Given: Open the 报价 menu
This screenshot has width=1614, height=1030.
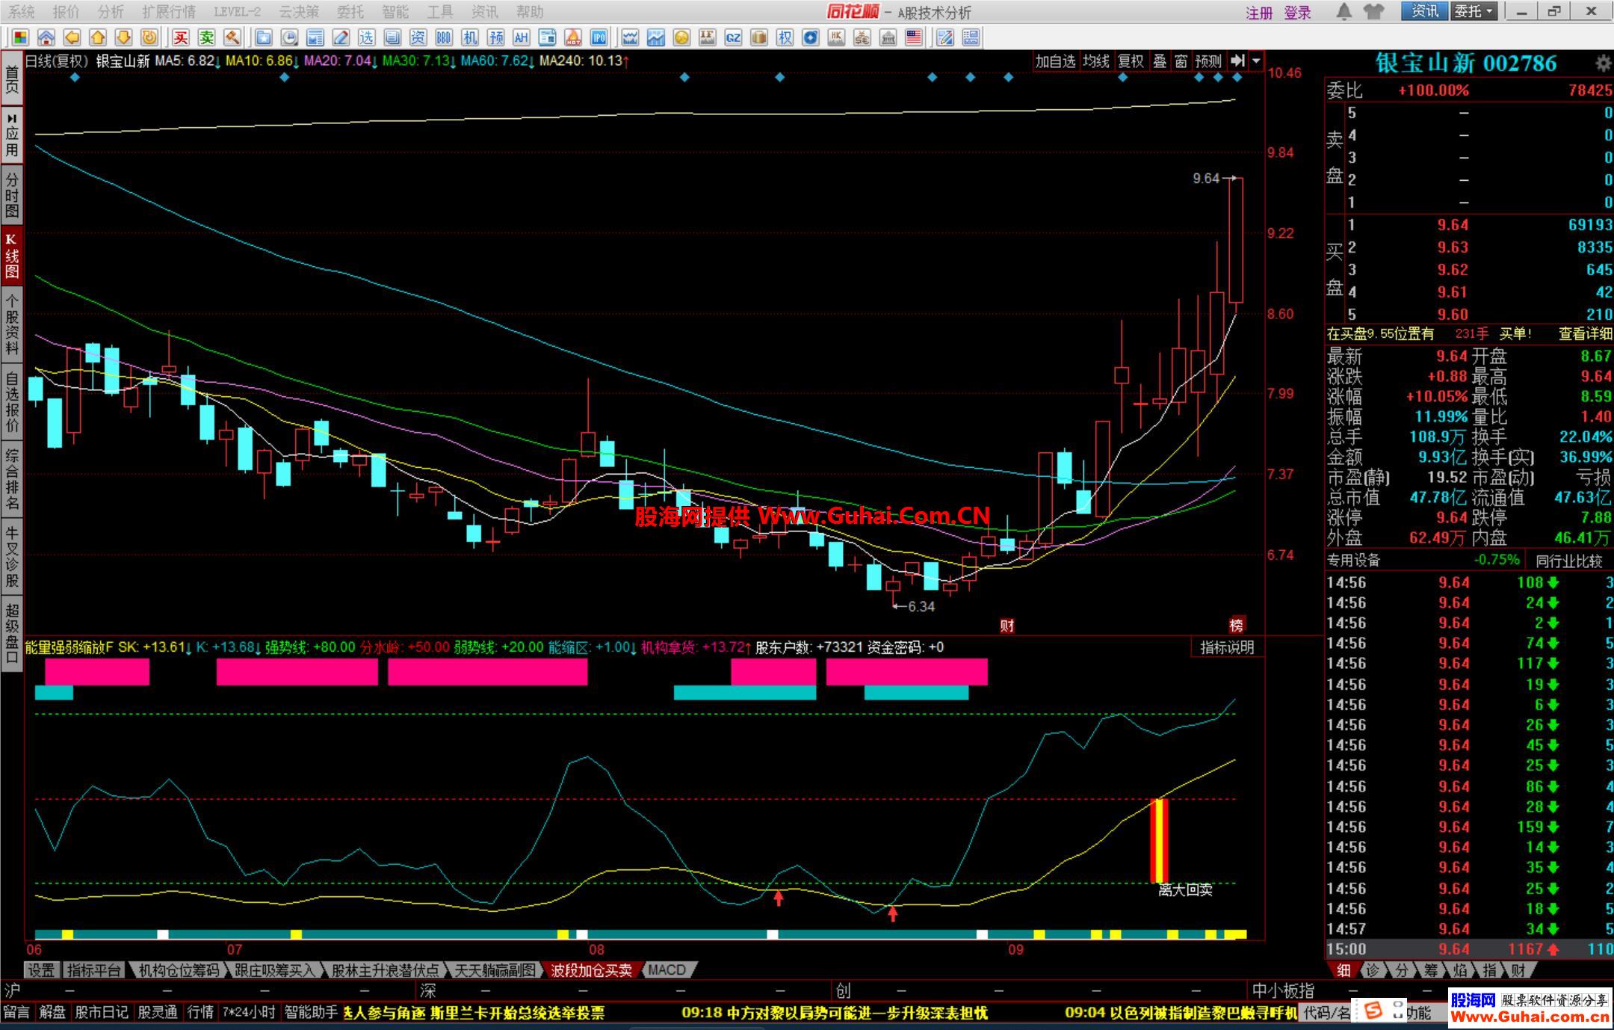Looking at the screenshot, I should (66, 12).
